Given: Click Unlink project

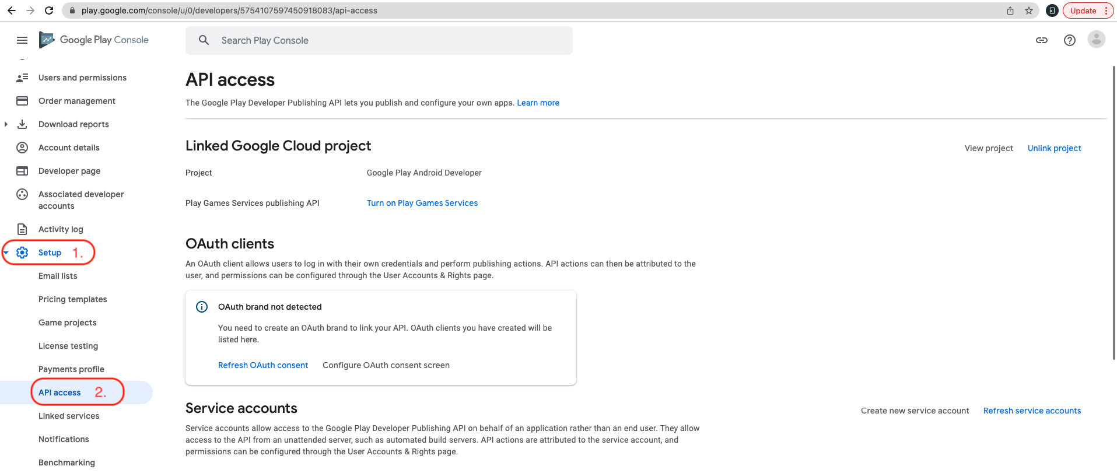Looking at the screenshot, I should pos(1054,148).
